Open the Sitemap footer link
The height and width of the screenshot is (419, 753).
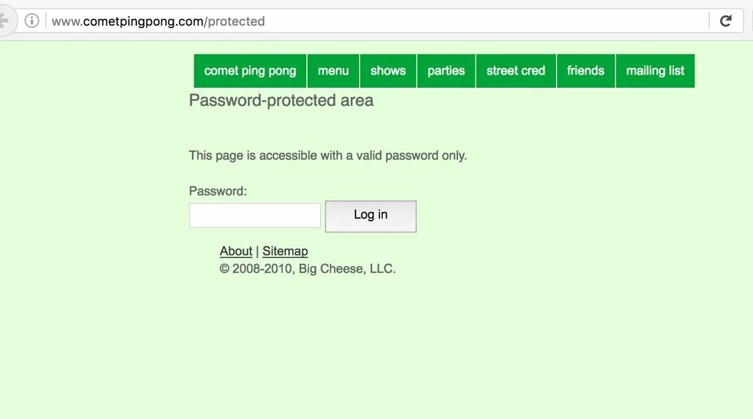[285, 251]
